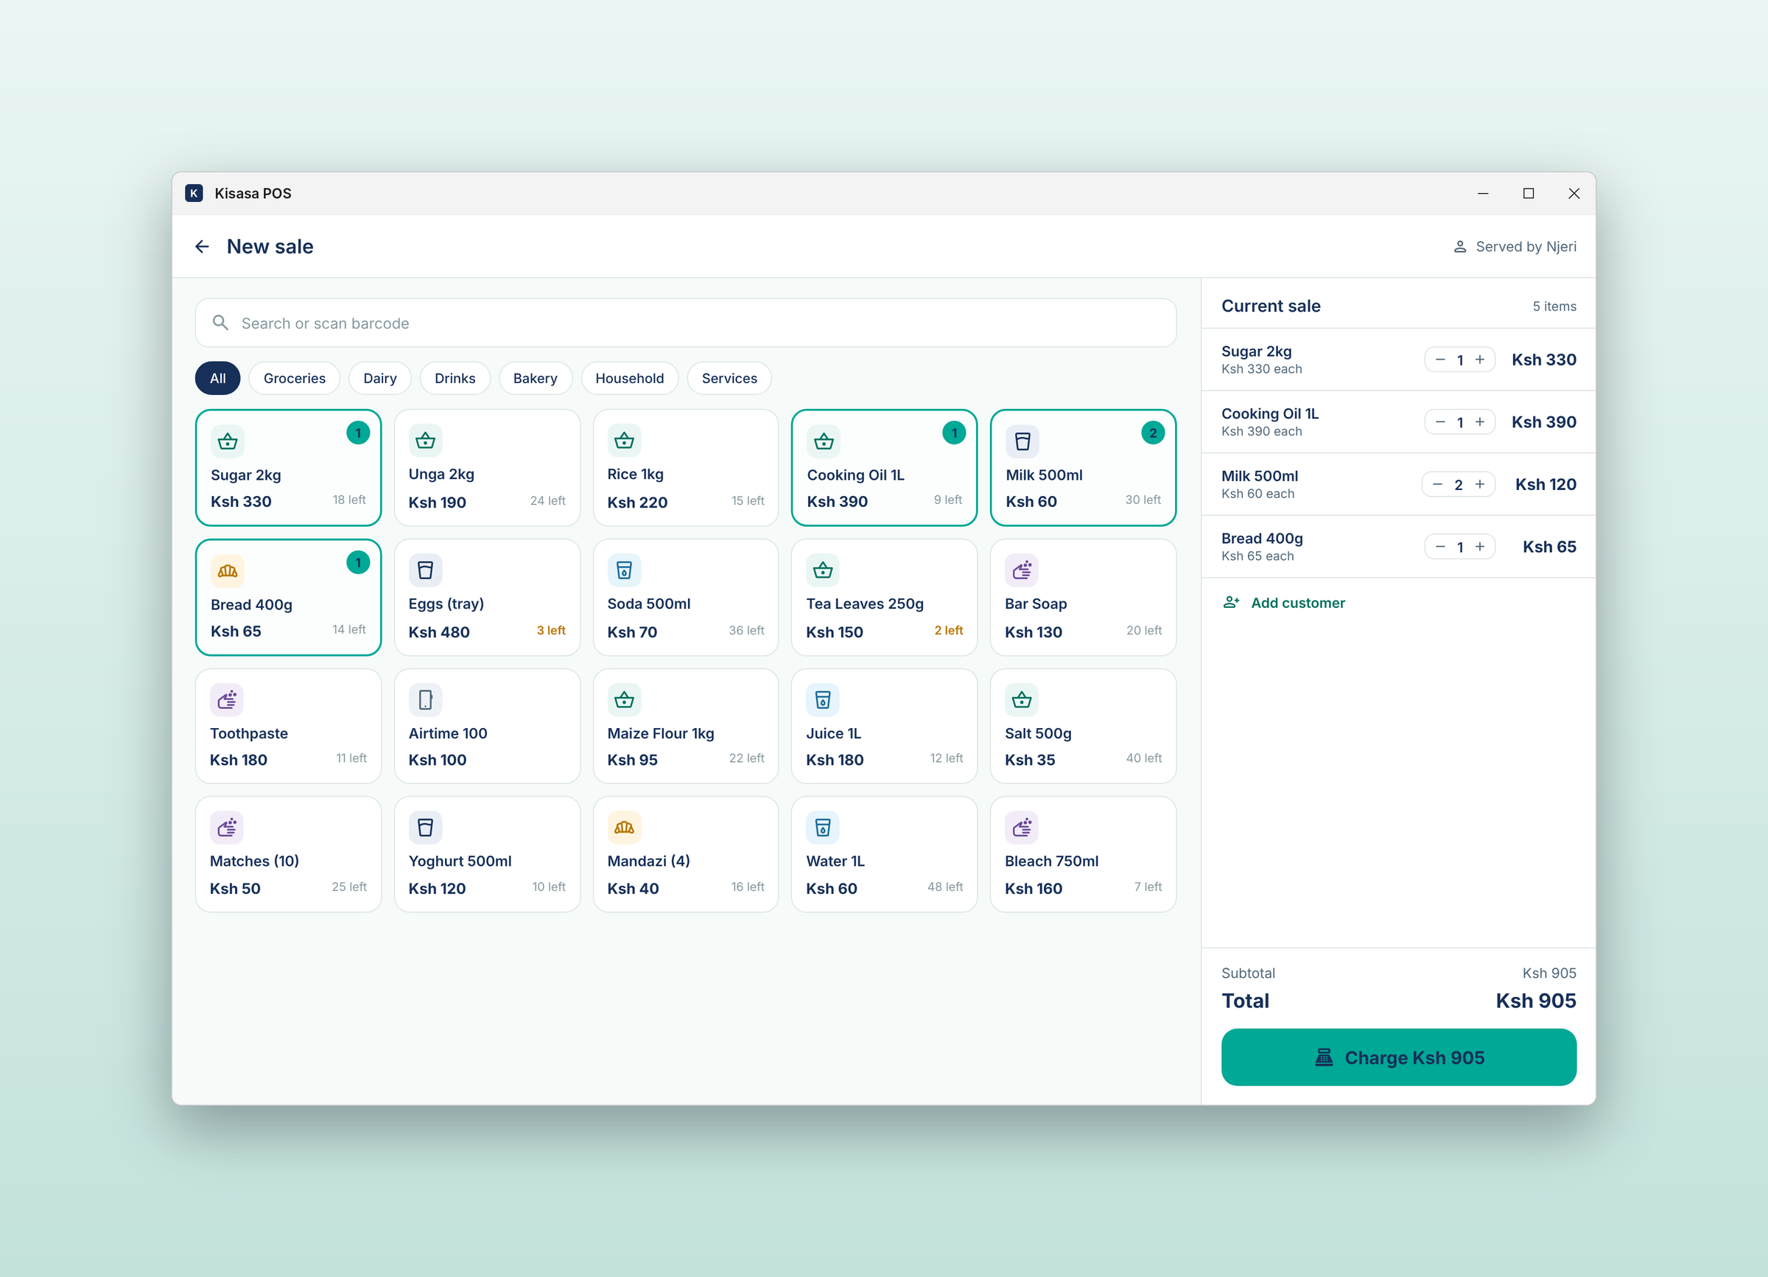Increase Milk 500ml quantity with plus

coord(1479,484)
